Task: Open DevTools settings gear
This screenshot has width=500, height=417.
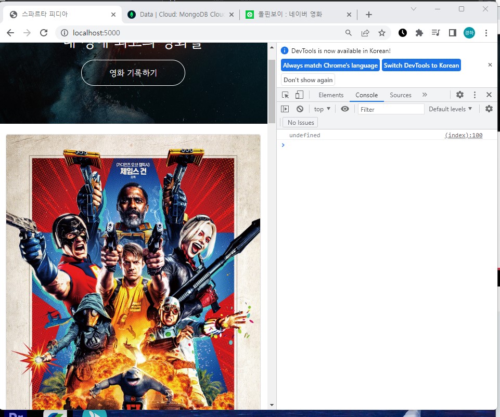Action: [x=459, y=95]
